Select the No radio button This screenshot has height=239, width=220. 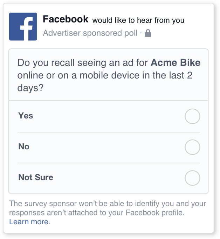(x=192, y=147)
